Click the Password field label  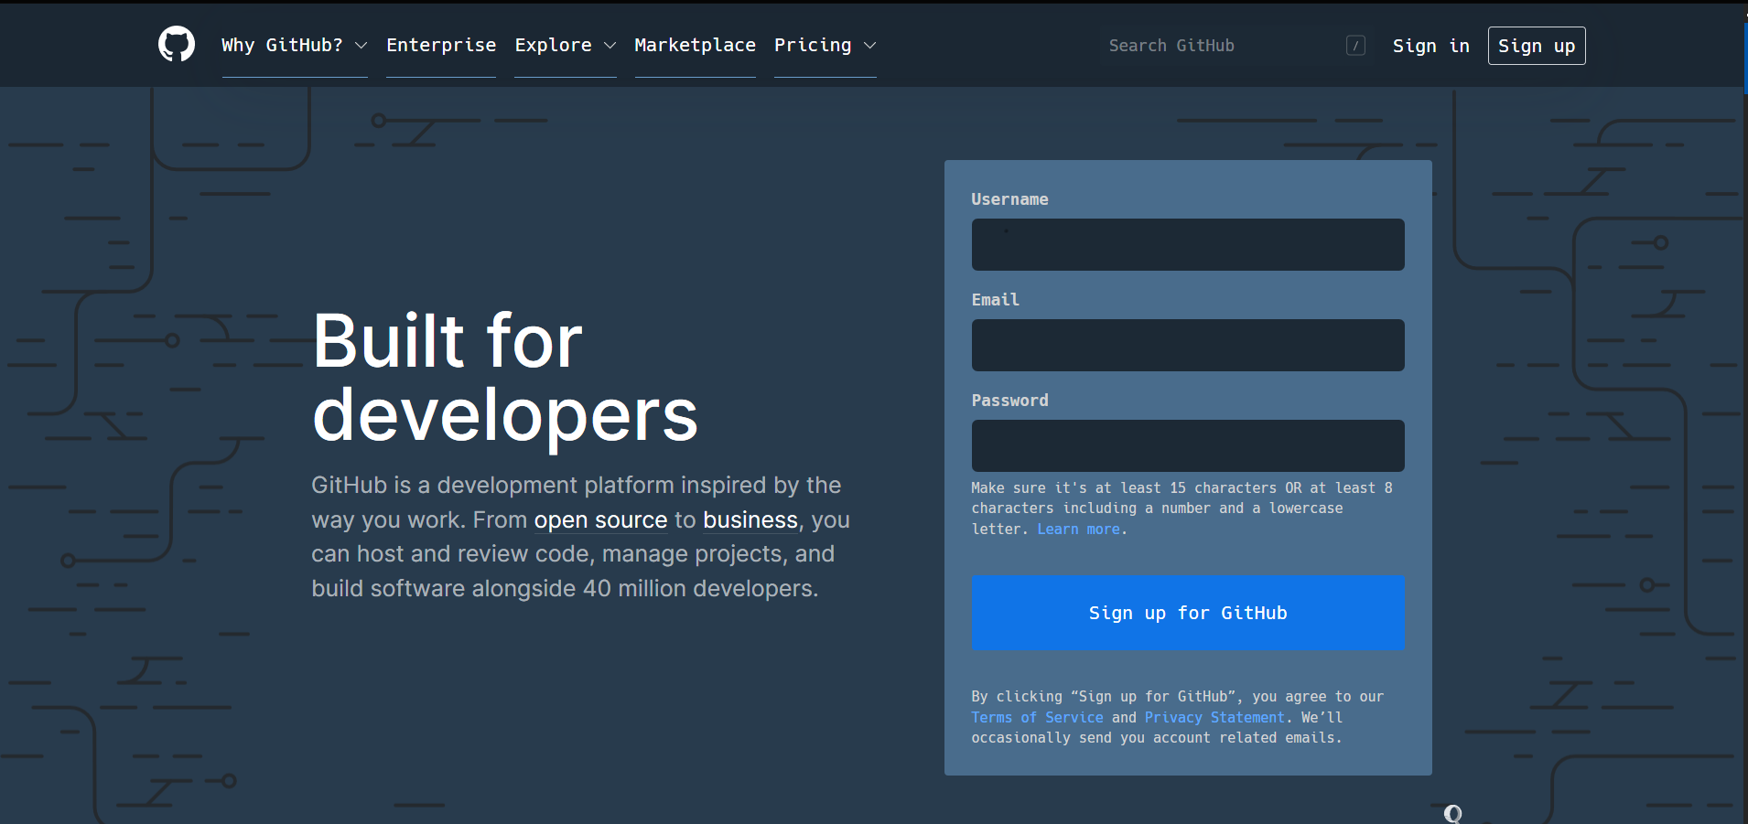tap(1010, 401)
